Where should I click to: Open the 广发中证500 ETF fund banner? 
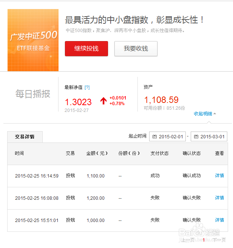[33, 40]
